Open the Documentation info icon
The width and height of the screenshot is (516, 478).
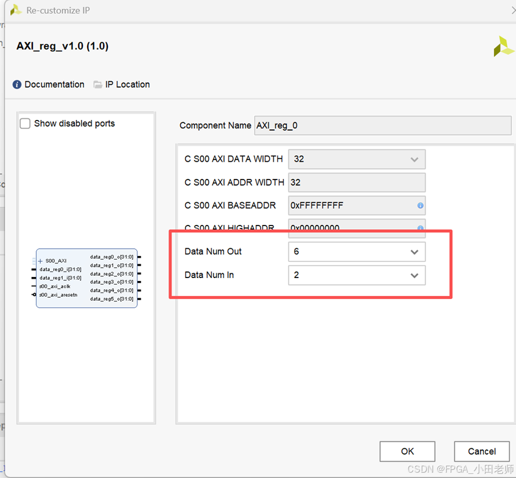[x=17, y=84]
